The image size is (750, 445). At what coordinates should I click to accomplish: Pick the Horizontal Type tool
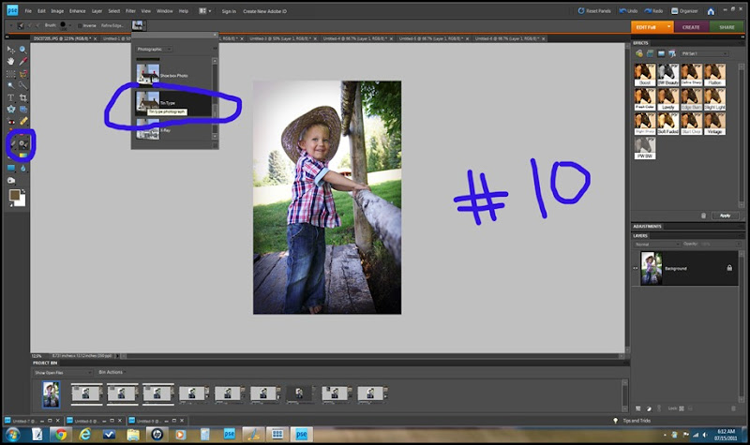pos(11,97)
